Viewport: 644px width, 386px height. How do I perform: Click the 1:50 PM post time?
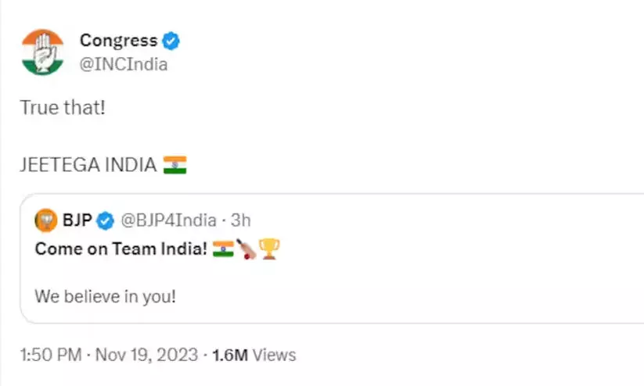[50, 355]
